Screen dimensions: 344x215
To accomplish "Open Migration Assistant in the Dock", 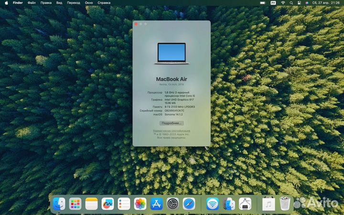I will (x=229, y=204).
